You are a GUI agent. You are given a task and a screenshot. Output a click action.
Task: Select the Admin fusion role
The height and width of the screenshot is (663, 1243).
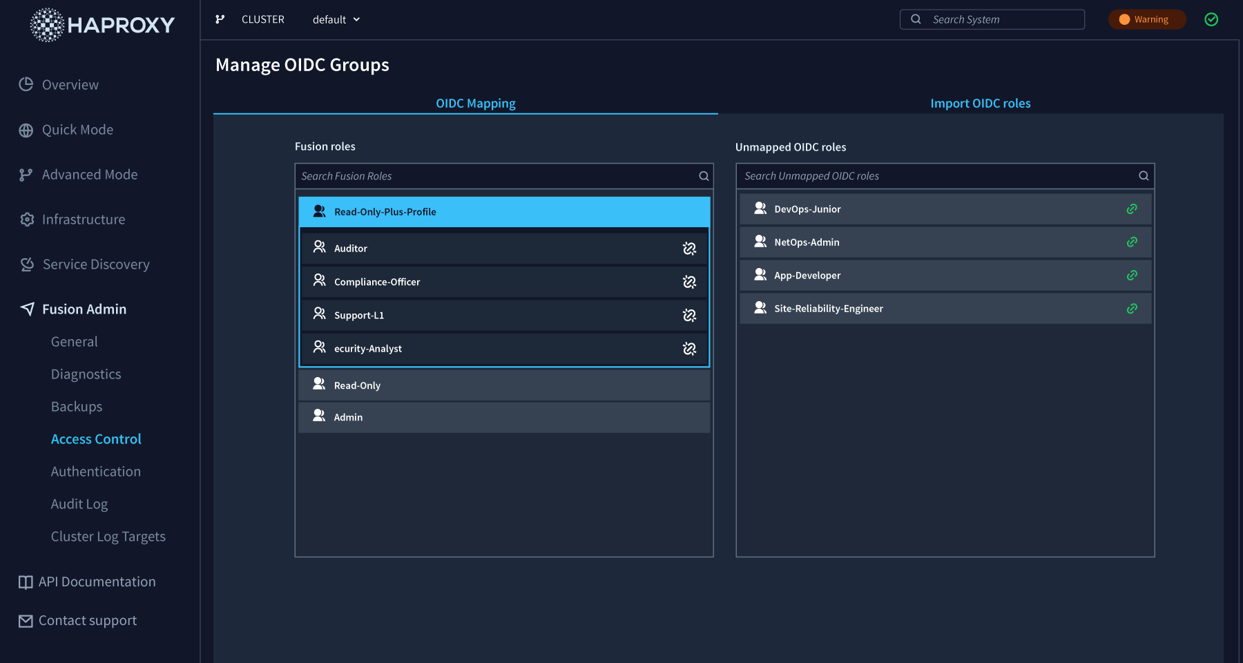[x=504, y=417]
